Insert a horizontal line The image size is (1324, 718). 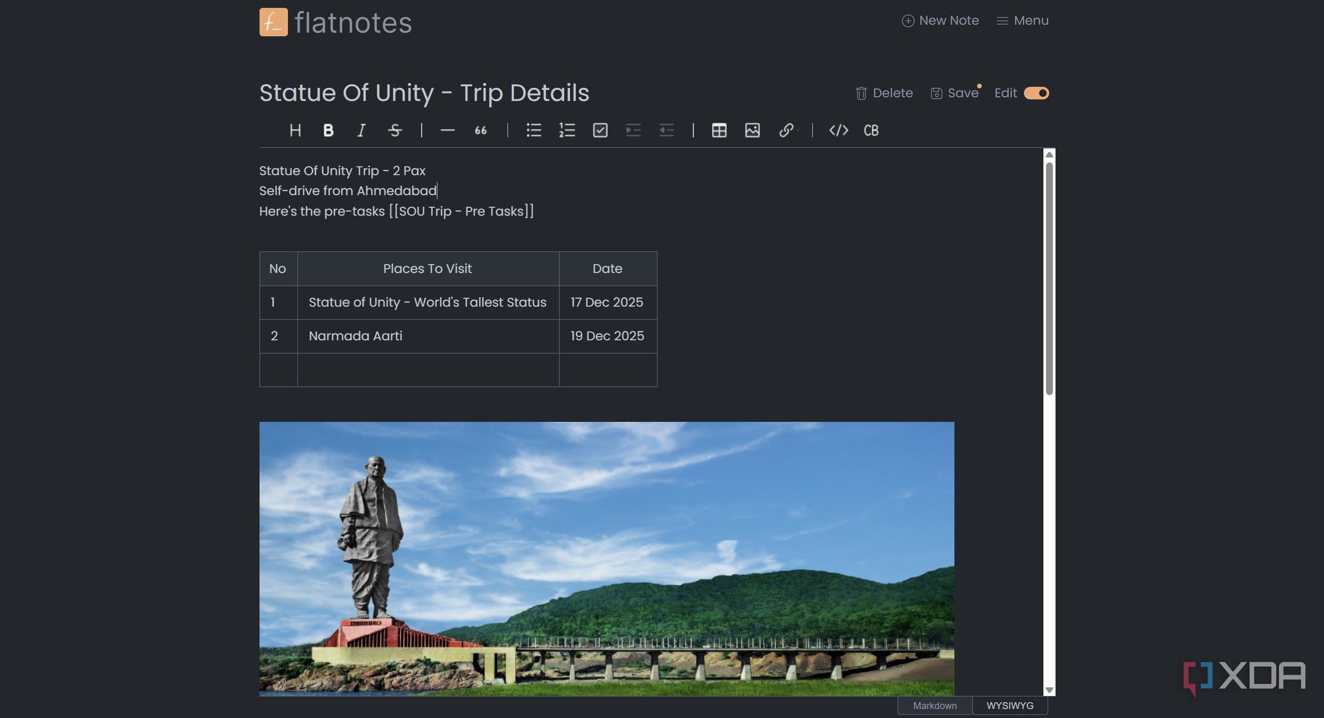click(447, 130)
